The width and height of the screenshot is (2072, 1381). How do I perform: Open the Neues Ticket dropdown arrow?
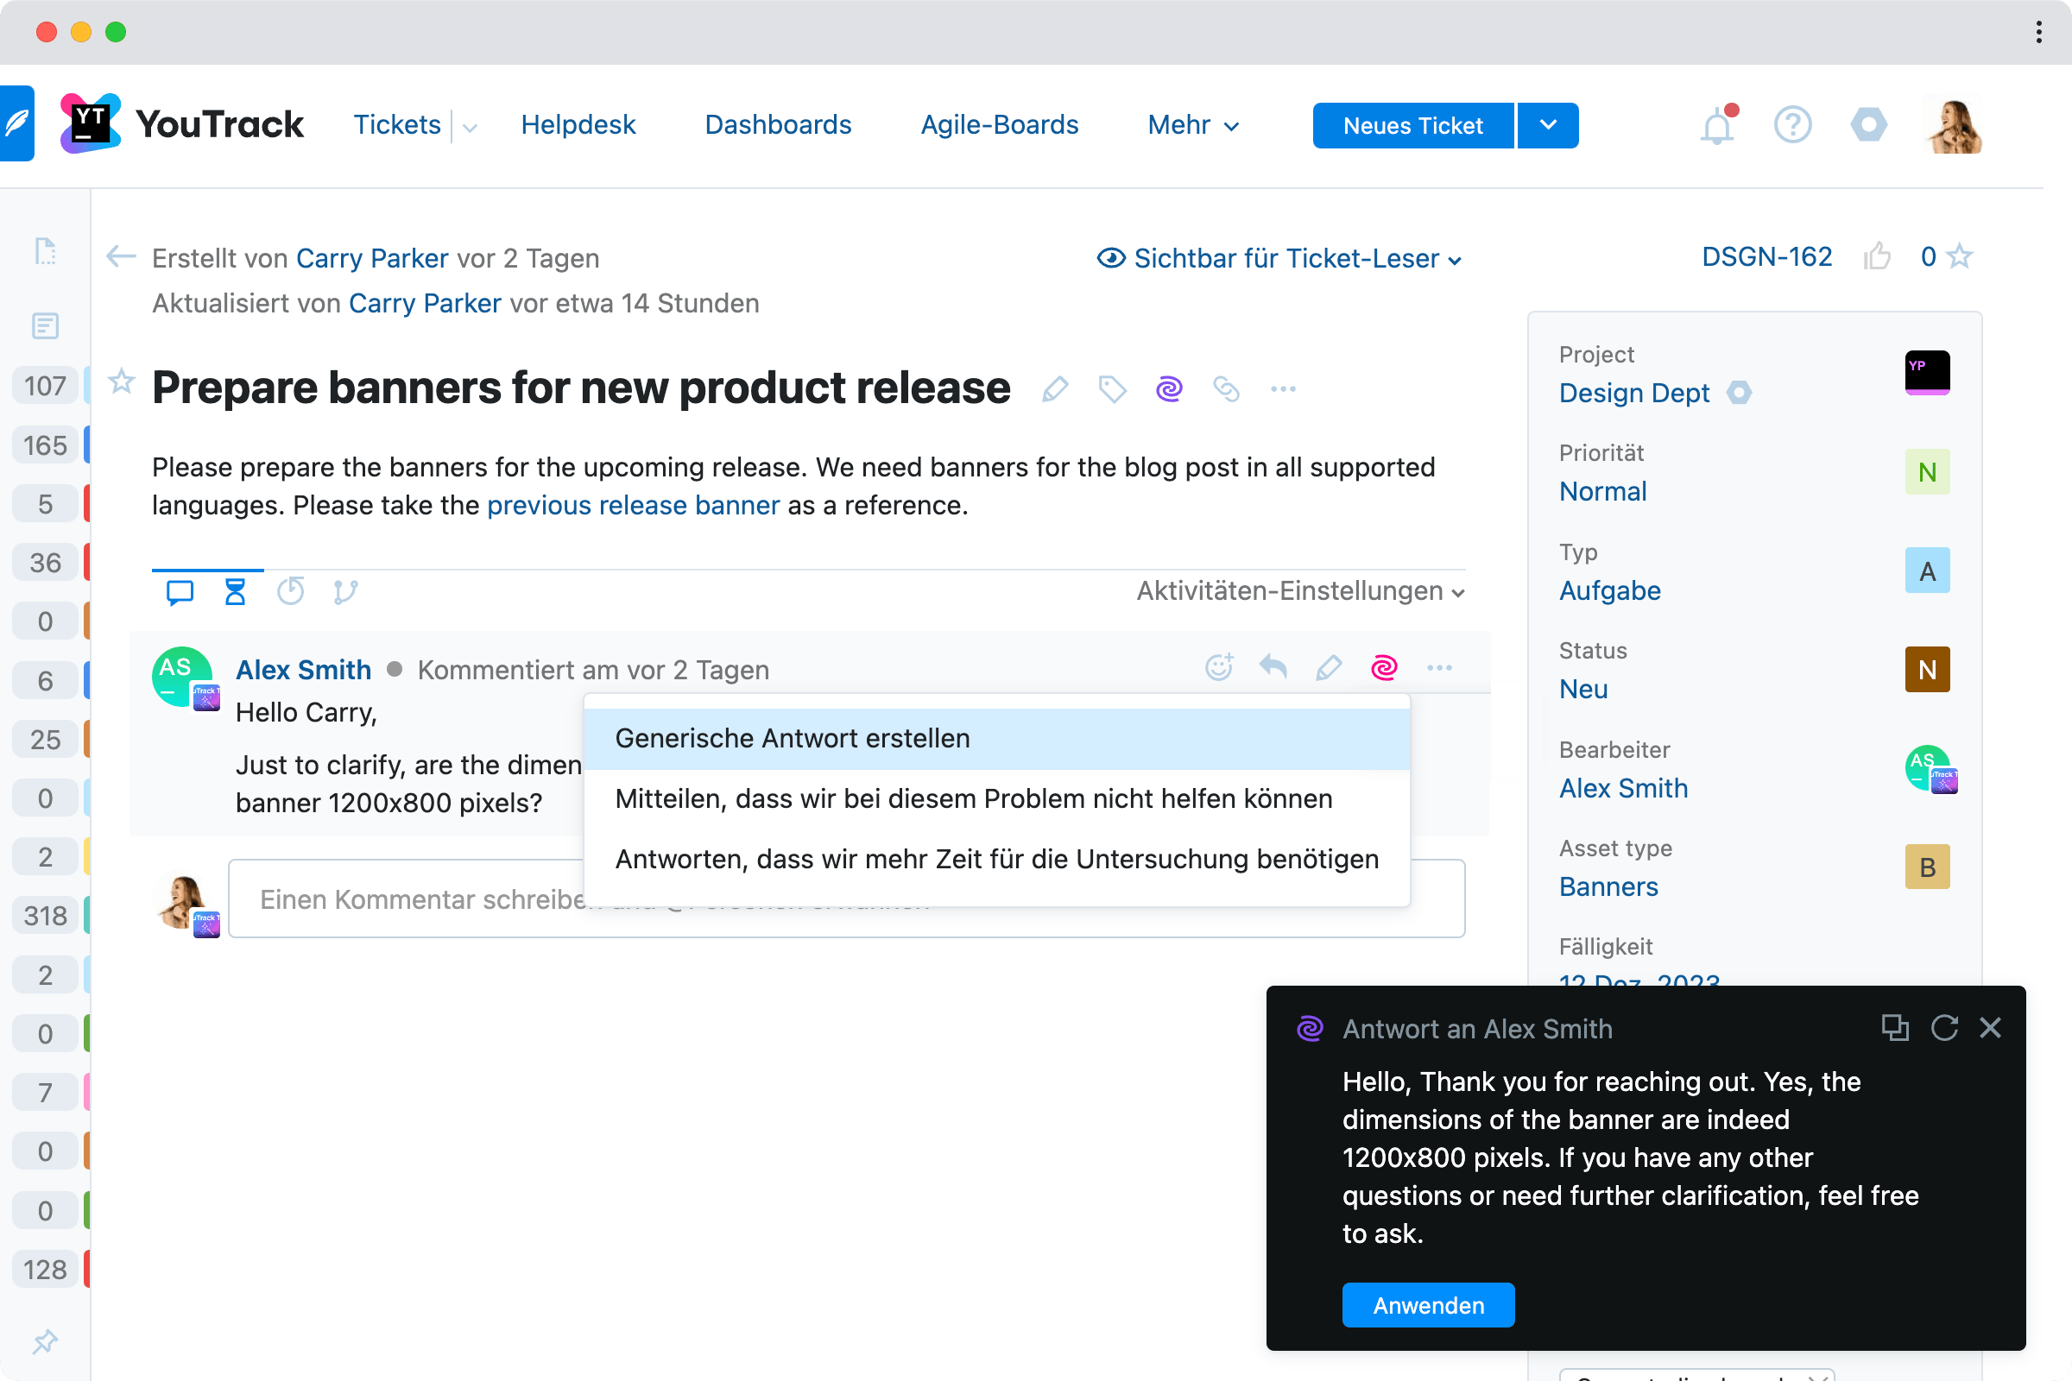click(x=1547, y=126)
